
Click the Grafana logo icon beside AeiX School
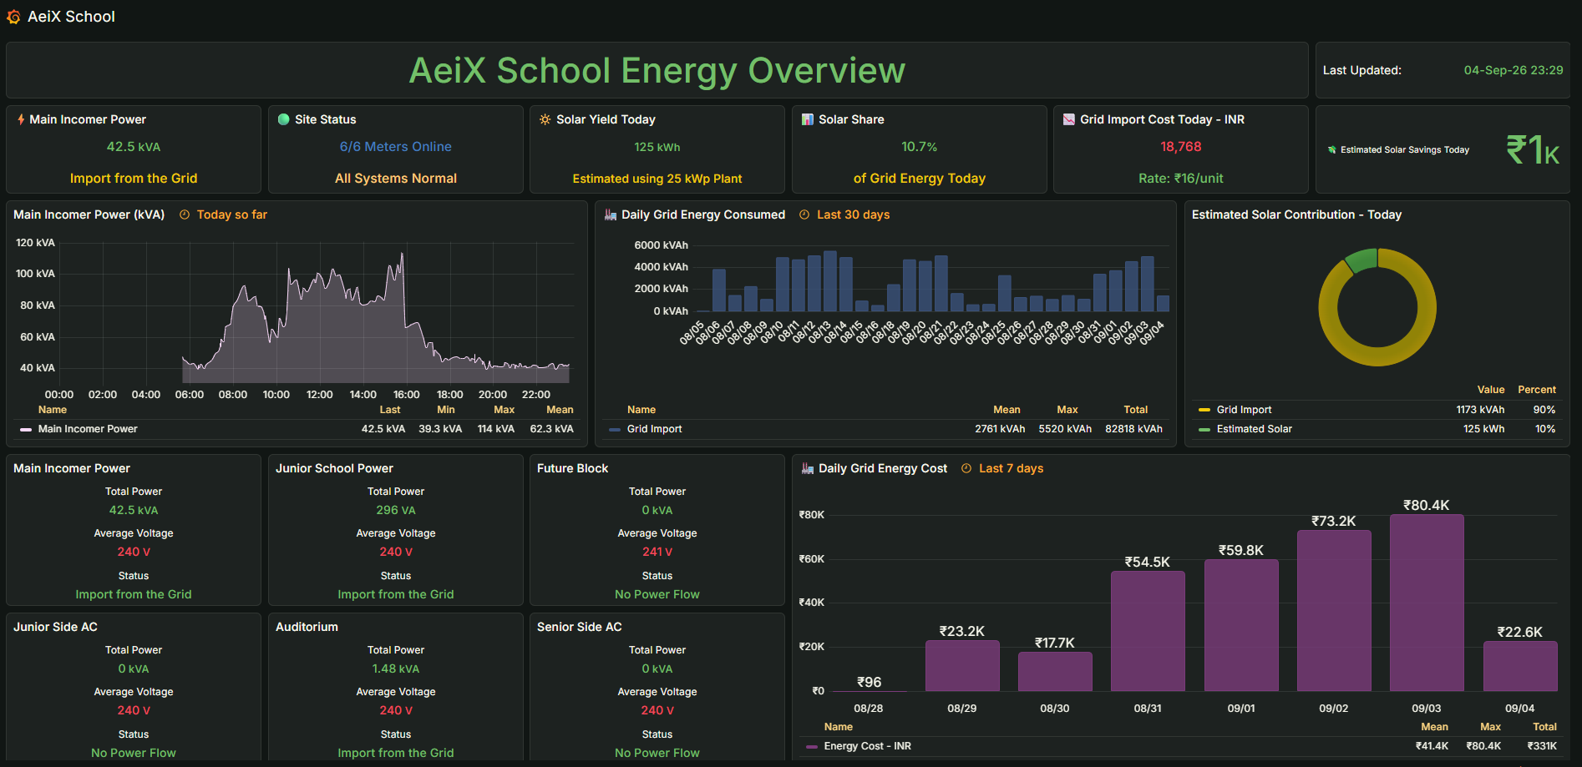coord(13,17)
